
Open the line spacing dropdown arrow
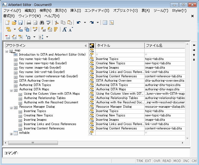tap(47, 37)
